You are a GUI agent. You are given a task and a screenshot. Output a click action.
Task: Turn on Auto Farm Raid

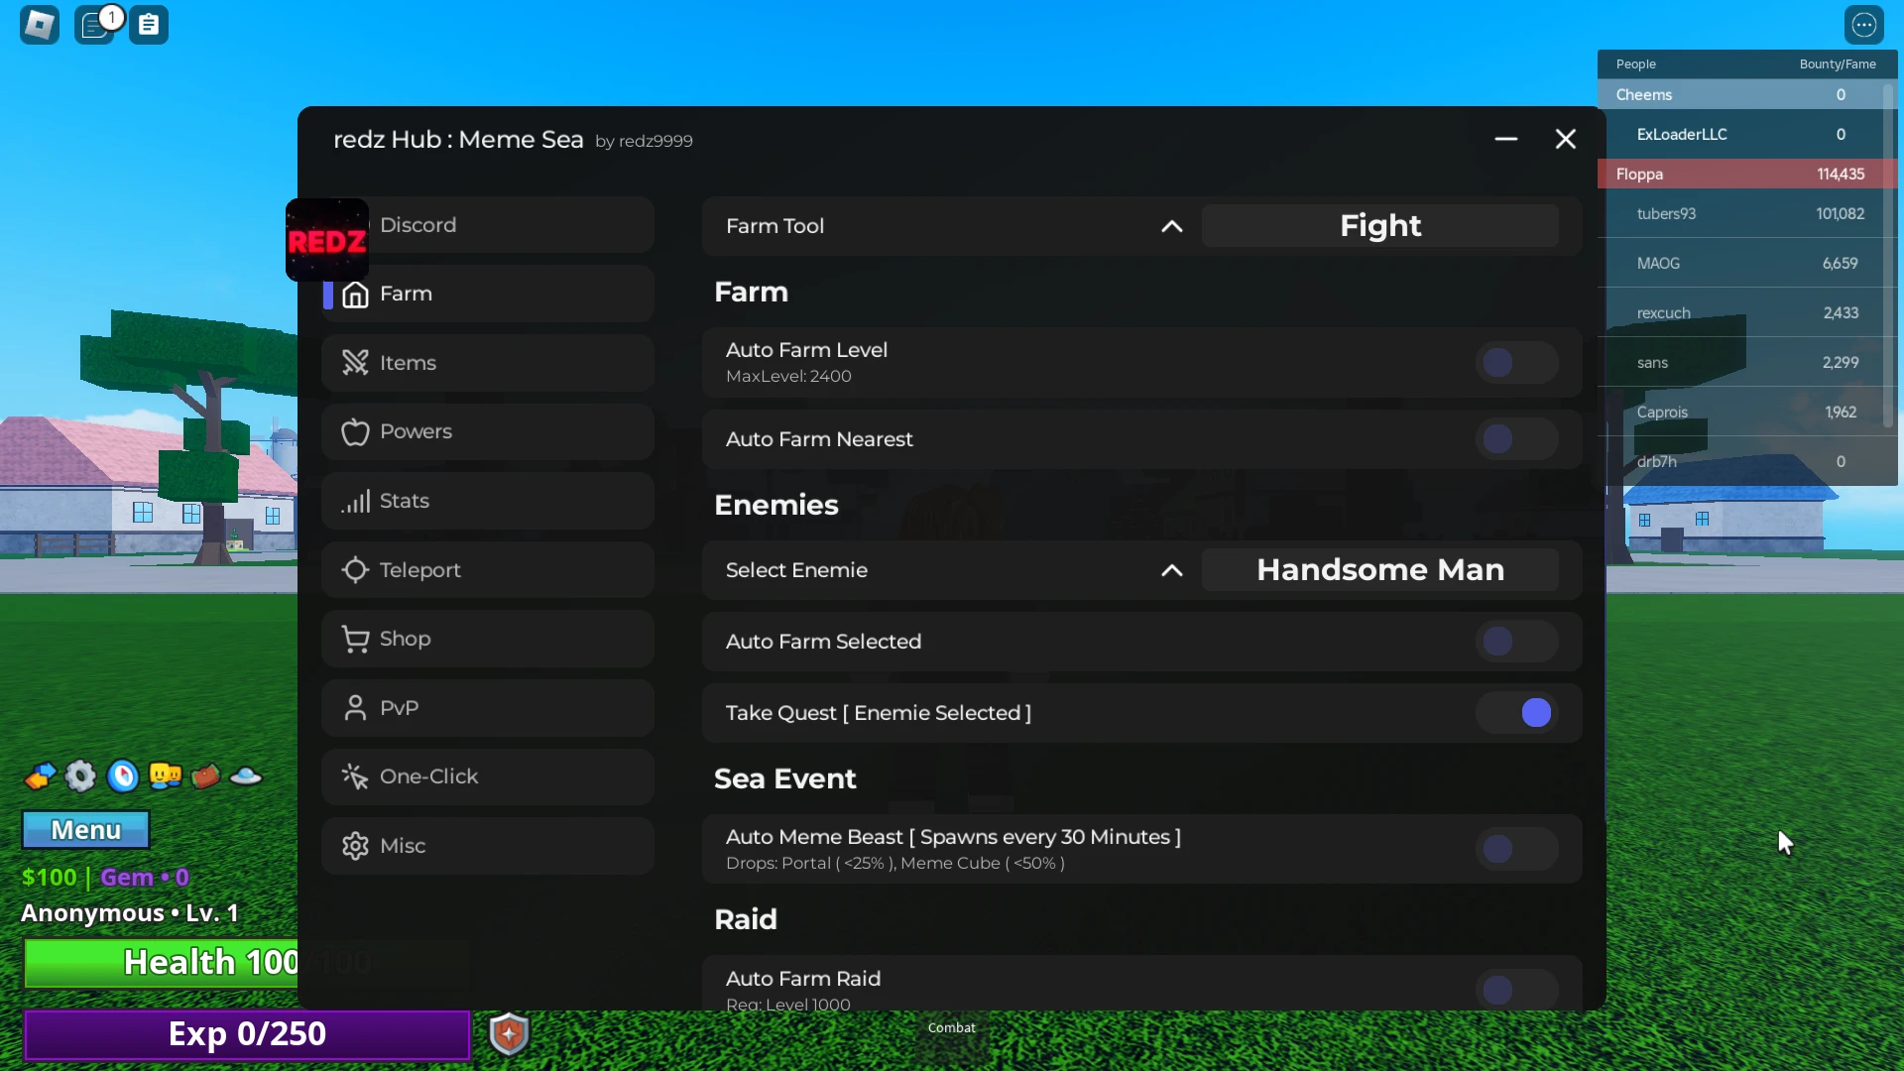pos(1516,989)
